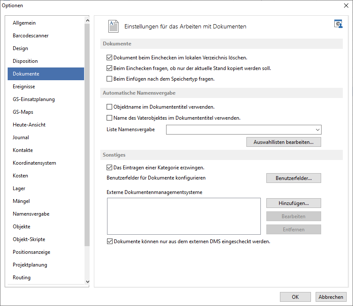Close the Optionen dialog window
Screen dimensions: 353x306
tap(346, 6)
